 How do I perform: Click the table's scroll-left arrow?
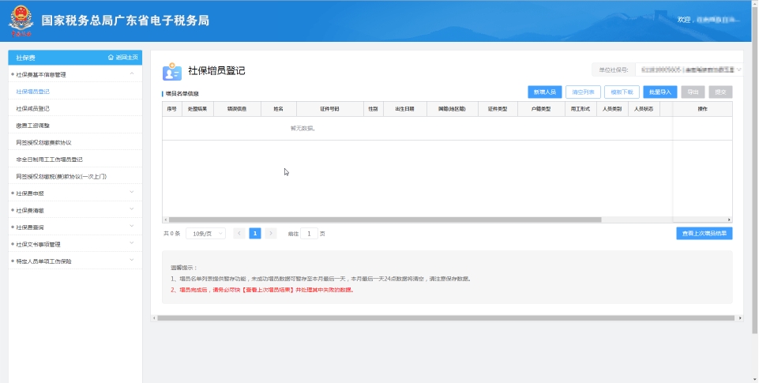click(165, 220)
